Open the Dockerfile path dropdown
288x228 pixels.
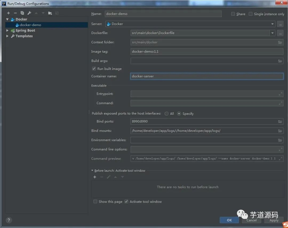tap(272, 33)
